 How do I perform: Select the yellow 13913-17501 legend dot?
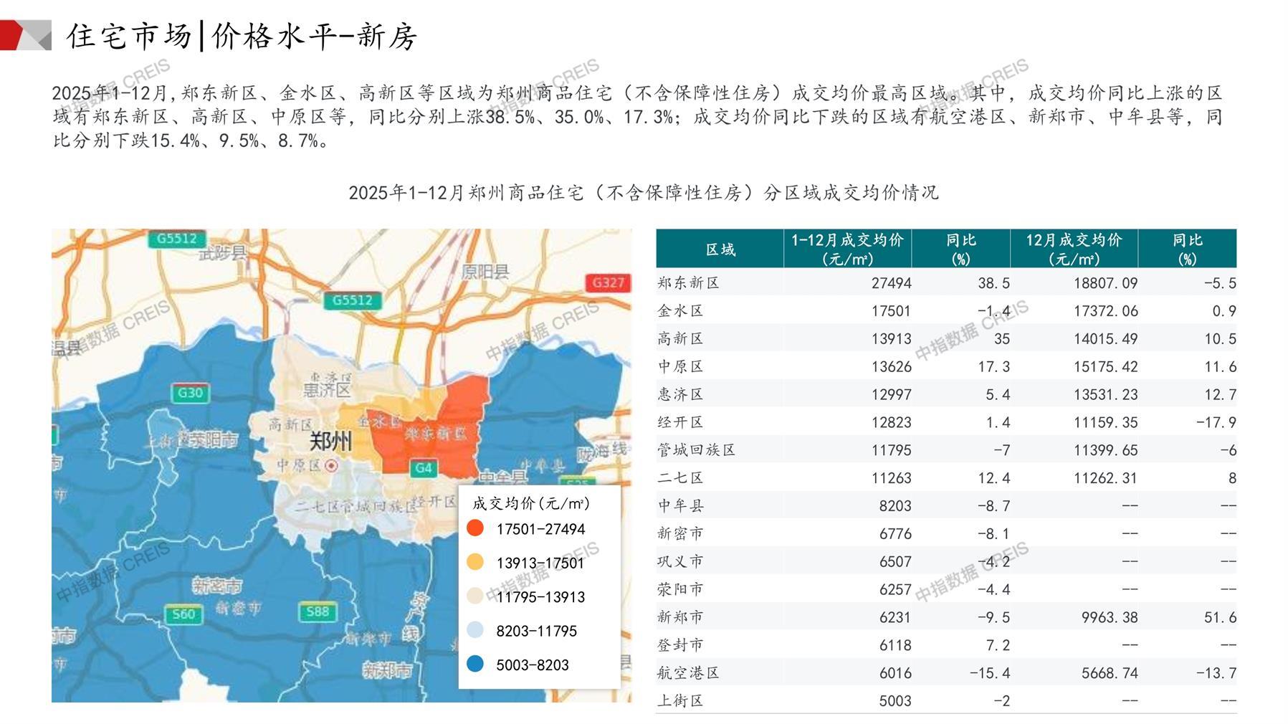coord(474,563)
